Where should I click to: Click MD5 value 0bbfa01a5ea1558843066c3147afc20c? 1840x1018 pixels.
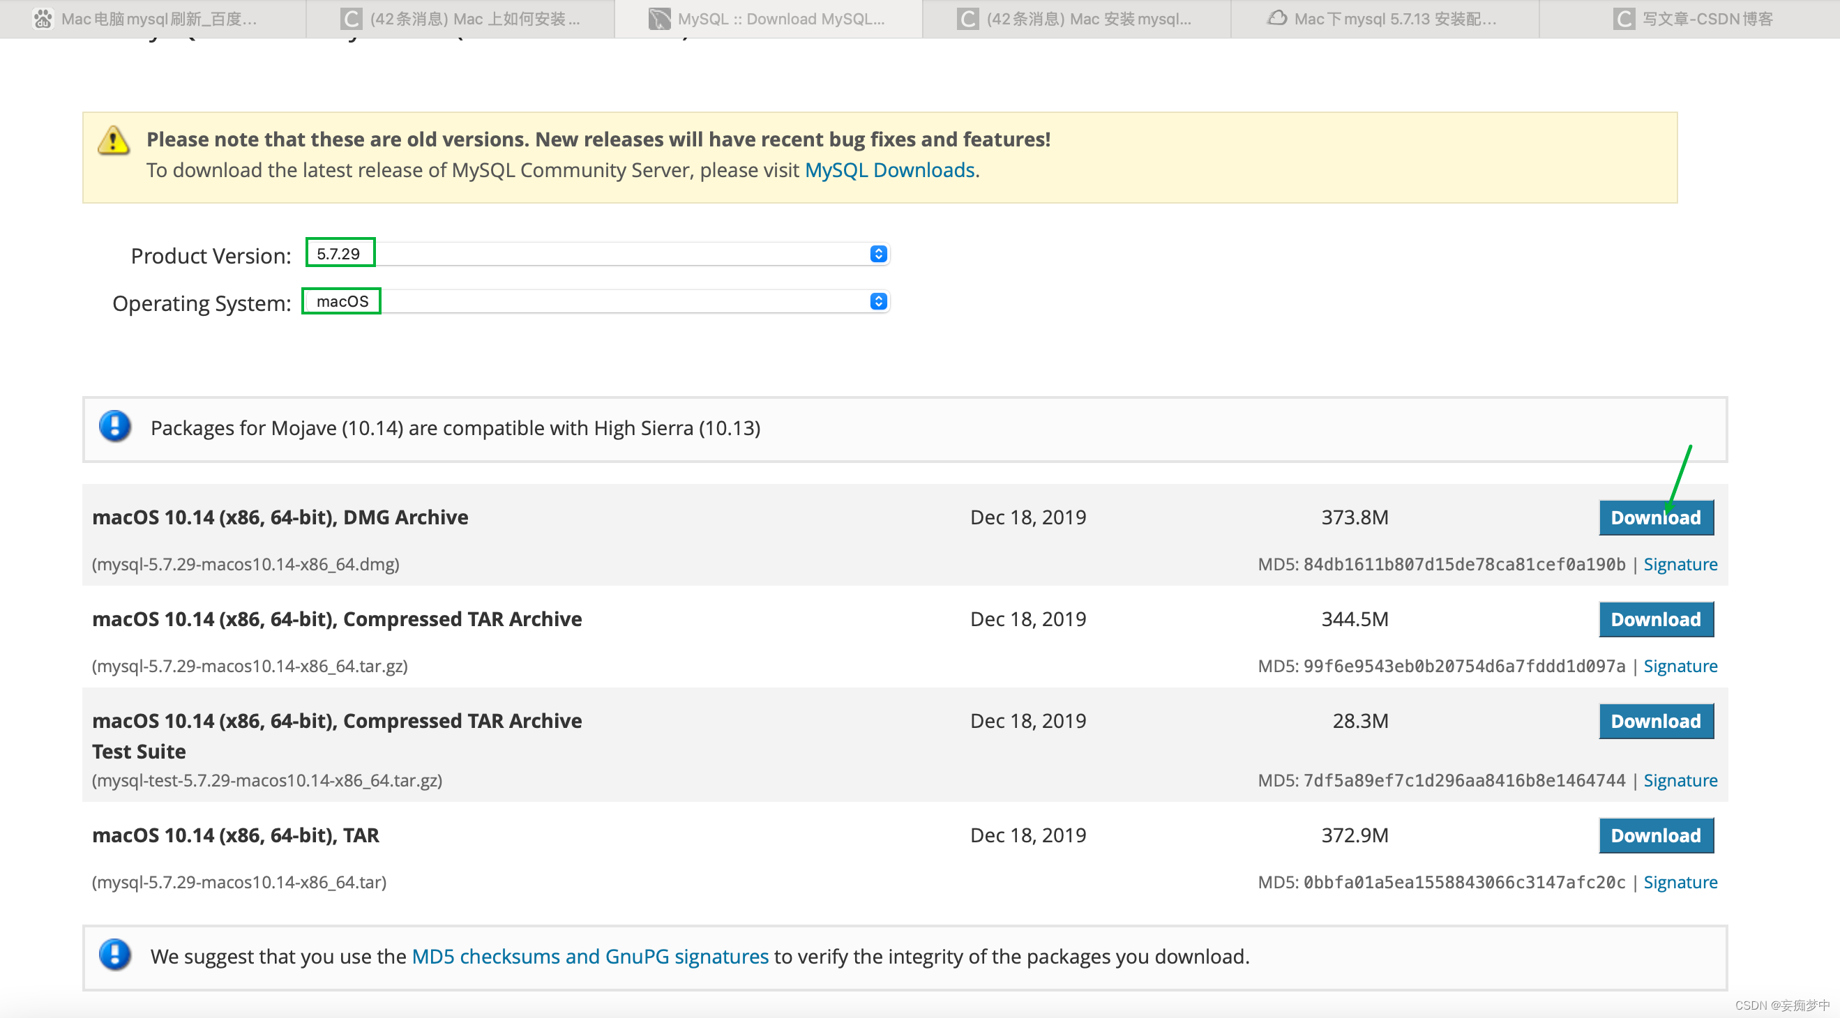pos(1464,882)
